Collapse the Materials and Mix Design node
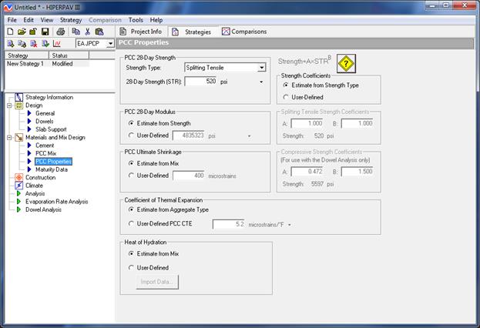This screenshot has width=480, height=328. pyautogui.click(x=9, y=138)
